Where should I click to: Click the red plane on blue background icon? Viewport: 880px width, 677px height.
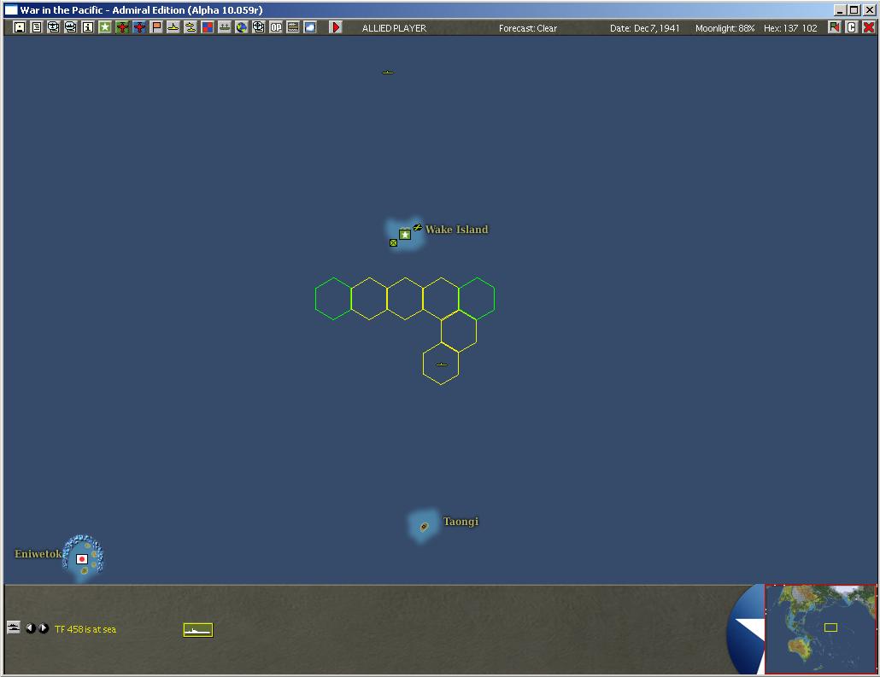click(x=139, y=27)
